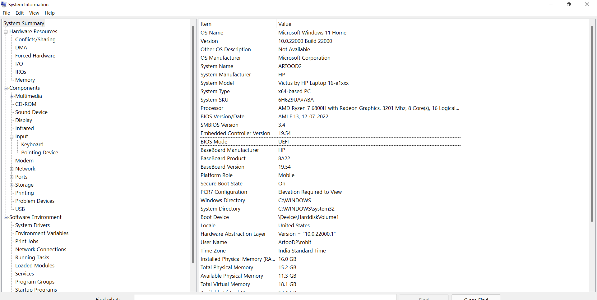
Task: Collapse the Components tree node
Action: point(6,88)
